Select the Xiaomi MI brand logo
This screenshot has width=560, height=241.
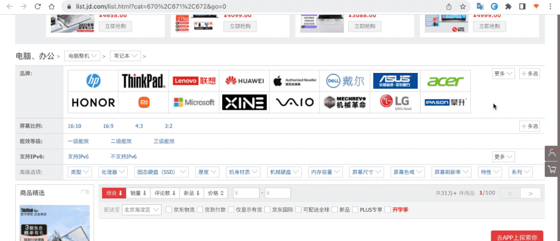pos(143,103)
